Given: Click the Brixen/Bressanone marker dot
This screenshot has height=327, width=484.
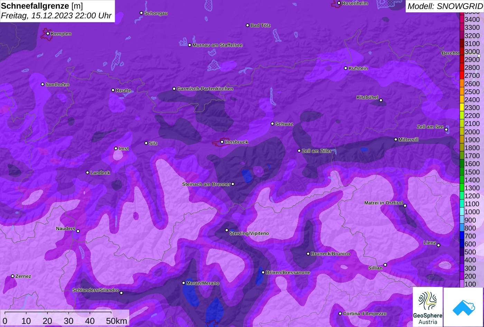Looking at the screenshot, I should click(263, 272).
